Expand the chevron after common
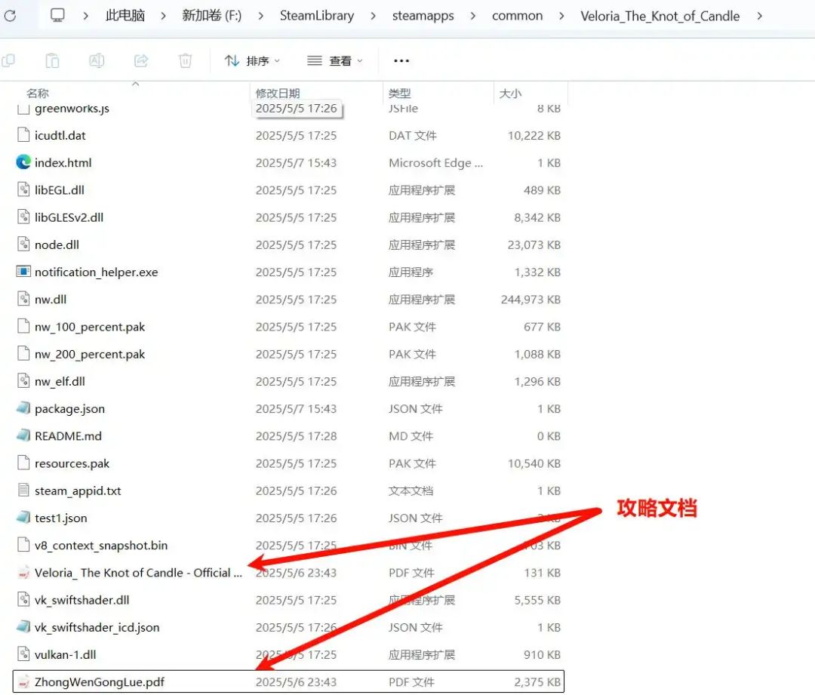Image resolution: width=815 pixels, height=695 pixels. click(x=561, y=16)
